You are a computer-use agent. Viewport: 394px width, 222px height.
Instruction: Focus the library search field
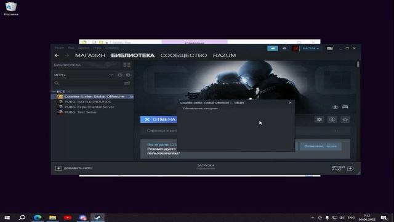[x=89, y=83]
